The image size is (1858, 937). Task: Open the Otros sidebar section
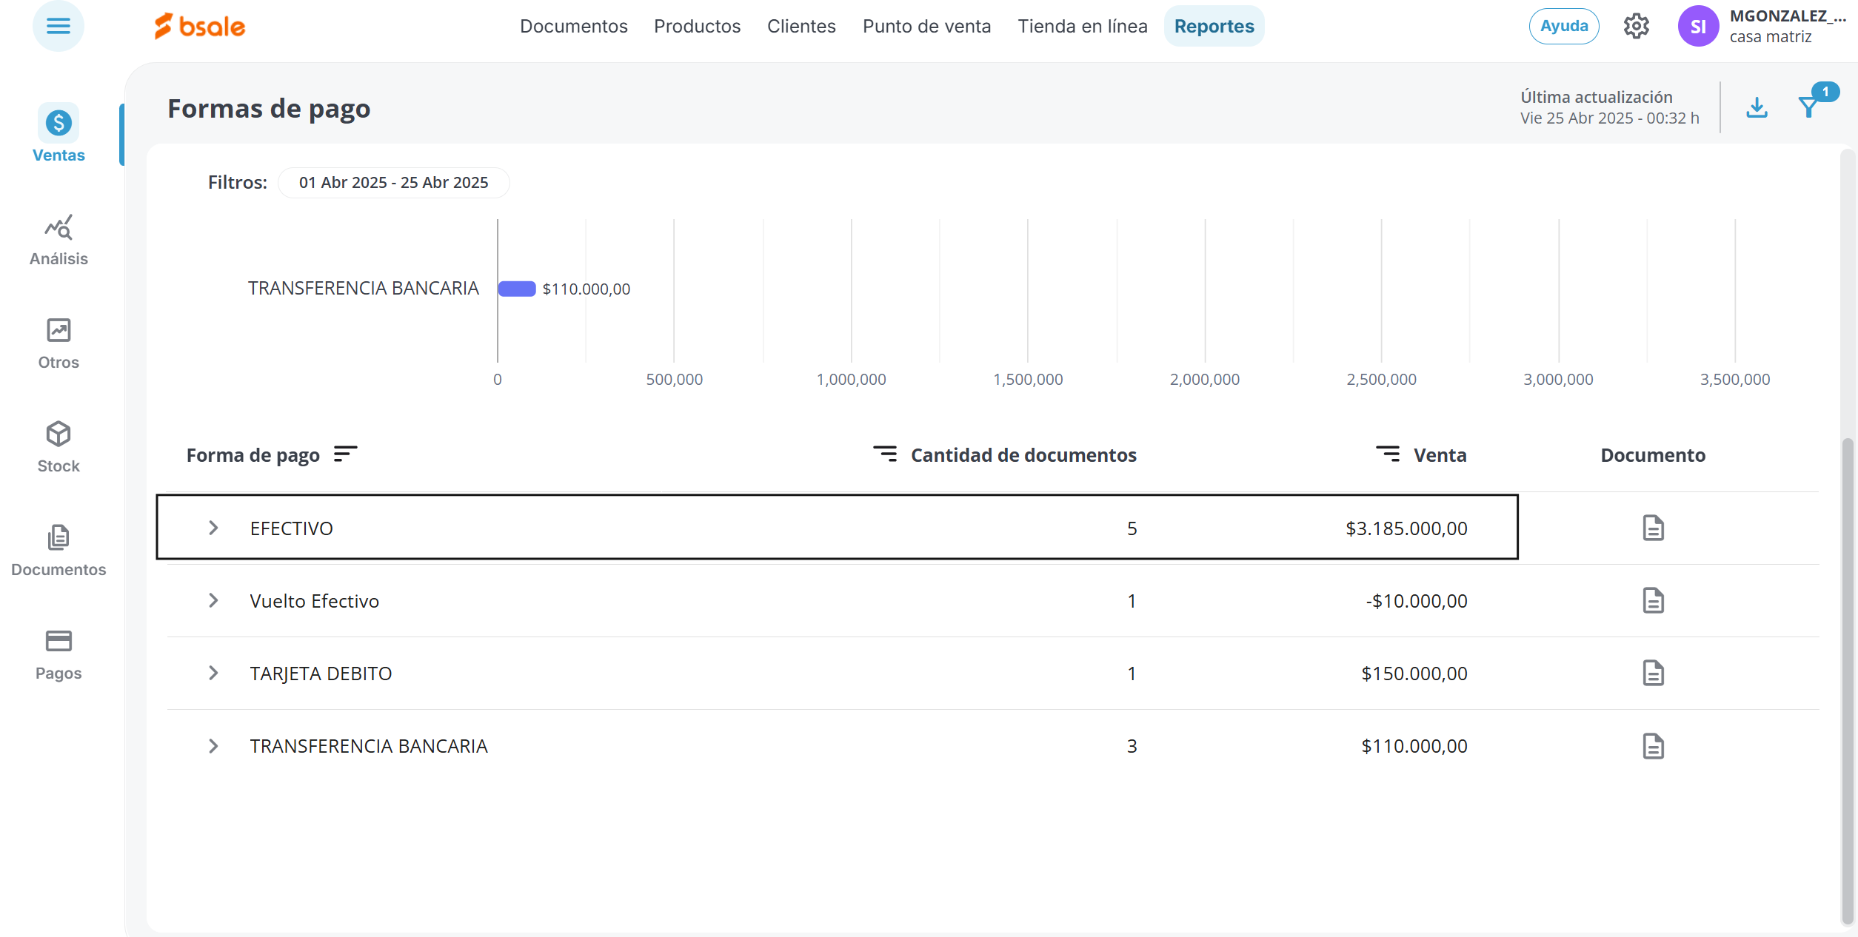(x=59, y=343)
